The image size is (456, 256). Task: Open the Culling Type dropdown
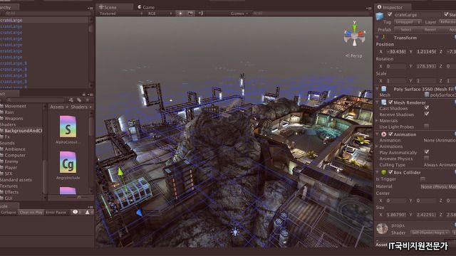click(x=440, y=165)
